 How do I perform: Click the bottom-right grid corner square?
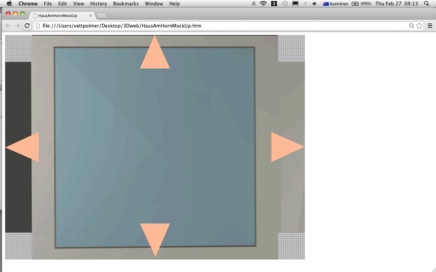click(x=291, y=246)
